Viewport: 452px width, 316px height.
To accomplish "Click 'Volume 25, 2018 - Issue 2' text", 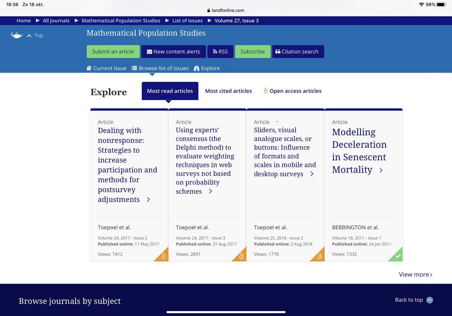I will [x=278, y=238].
